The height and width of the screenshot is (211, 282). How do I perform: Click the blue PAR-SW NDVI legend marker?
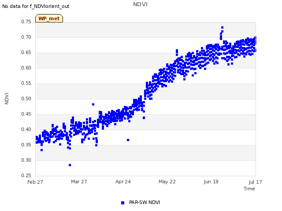coord(122,203)
